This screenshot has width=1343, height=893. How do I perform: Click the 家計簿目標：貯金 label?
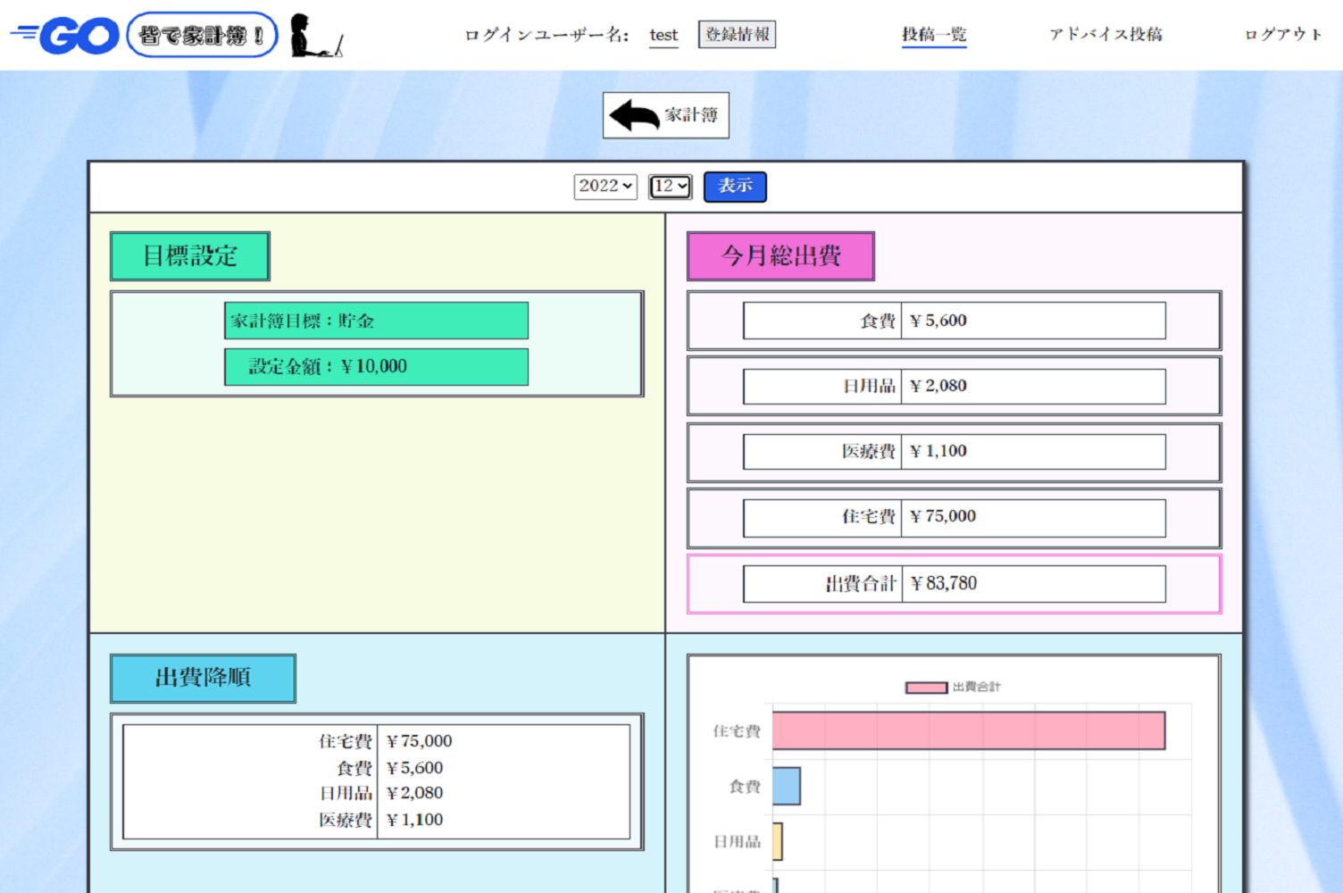pyautogui.click(x=376, y=321)
